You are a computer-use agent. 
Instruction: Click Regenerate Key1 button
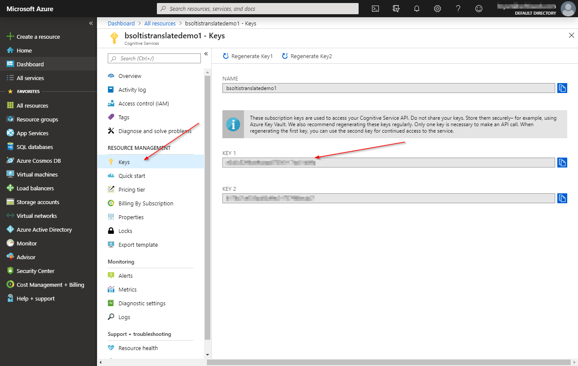(248, 56)
